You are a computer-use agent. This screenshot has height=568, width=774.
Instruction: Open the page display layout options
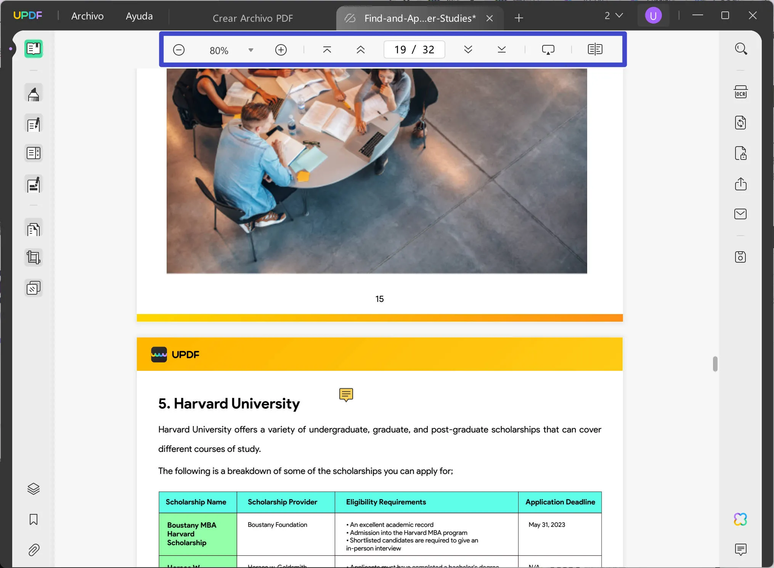click(595, 49)
